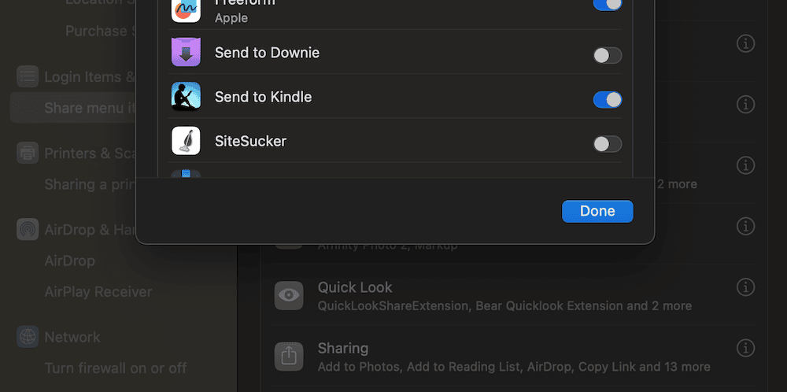Screen dimensions: 787x392
Task: Open info for the Sharing row
Action: [745, 347]
